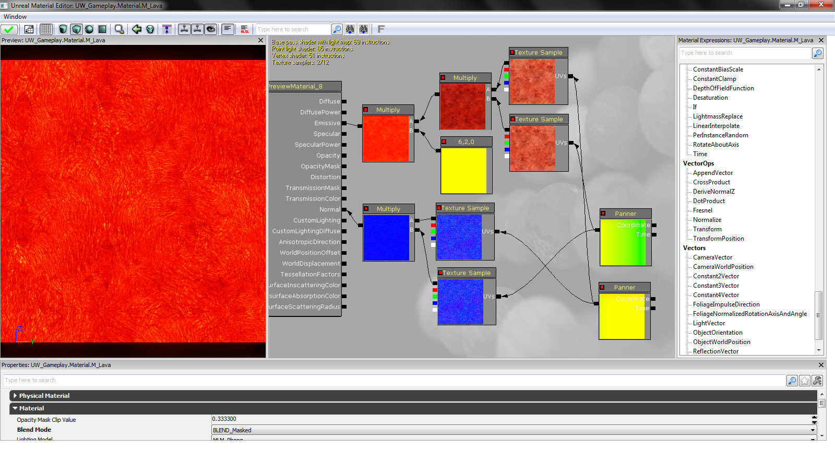Select Fresnel in the expressions list
835x449 pixels.
[702, 210]
